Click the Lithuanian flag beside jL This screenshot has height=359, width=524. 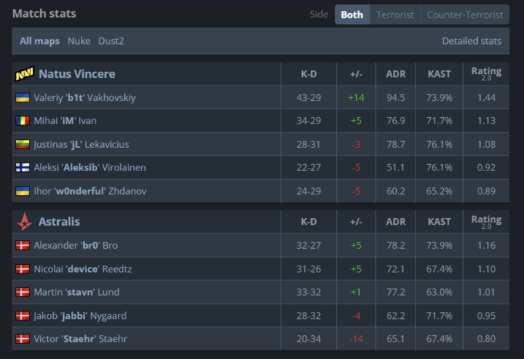point(22,144)
